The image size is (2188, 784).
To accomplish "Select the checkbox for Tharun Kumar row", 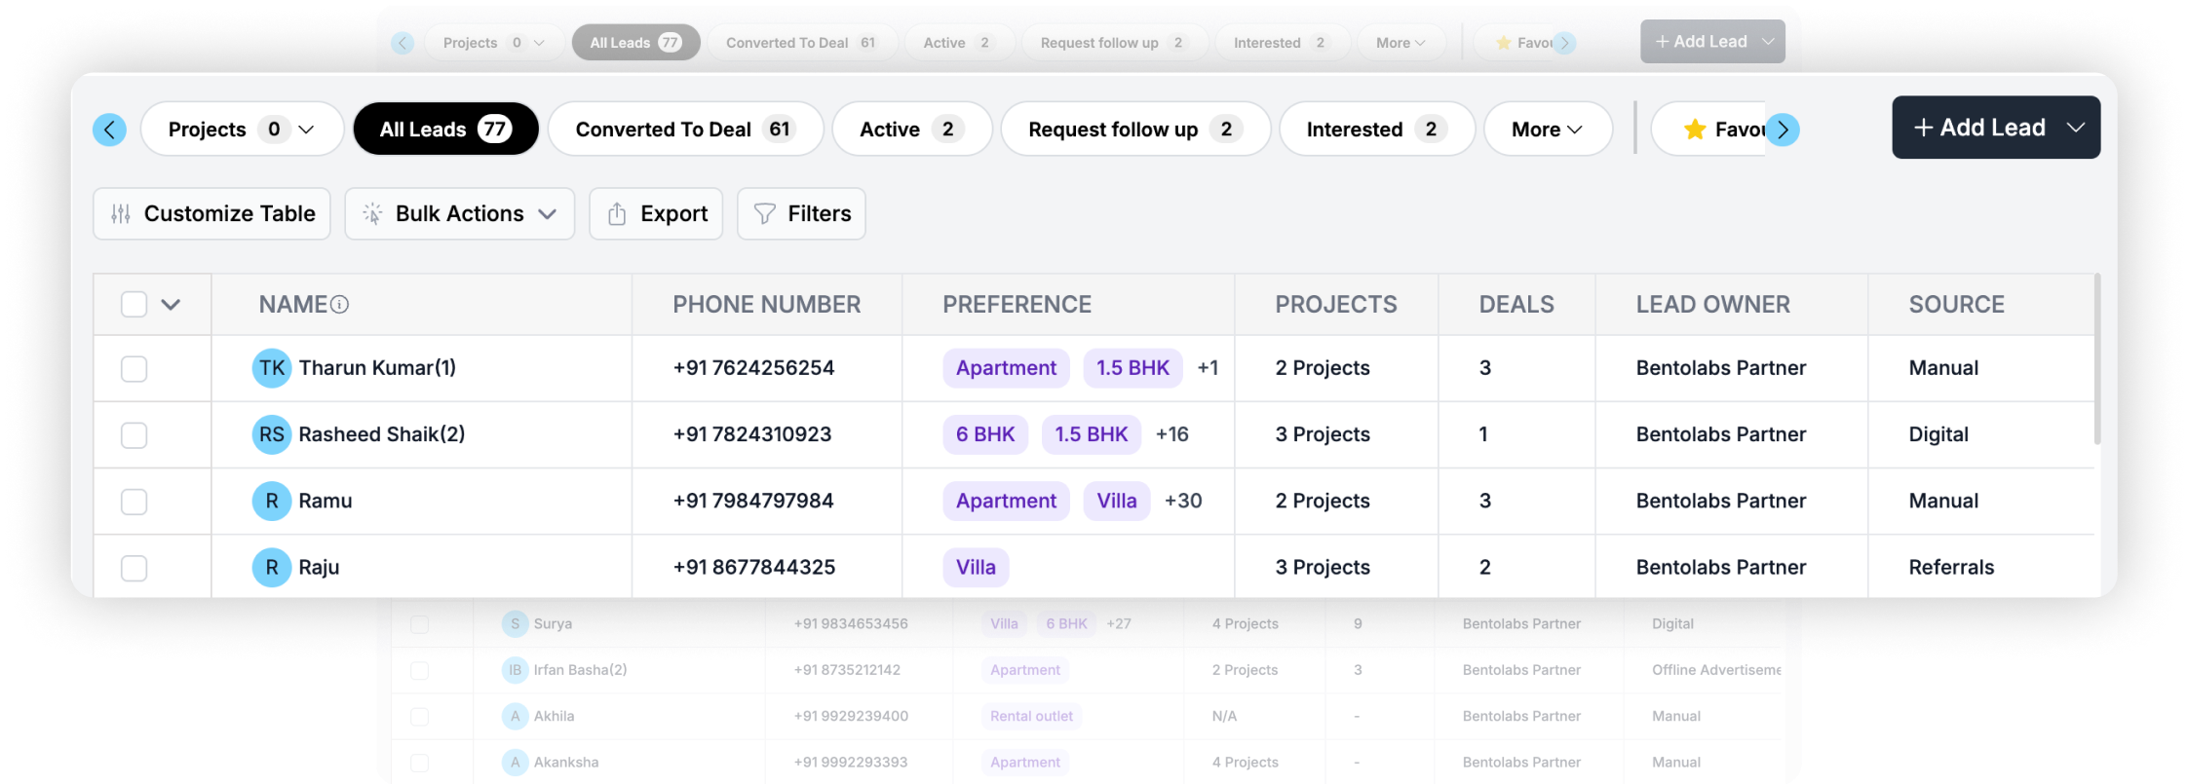I will click(x=134, y=369).
